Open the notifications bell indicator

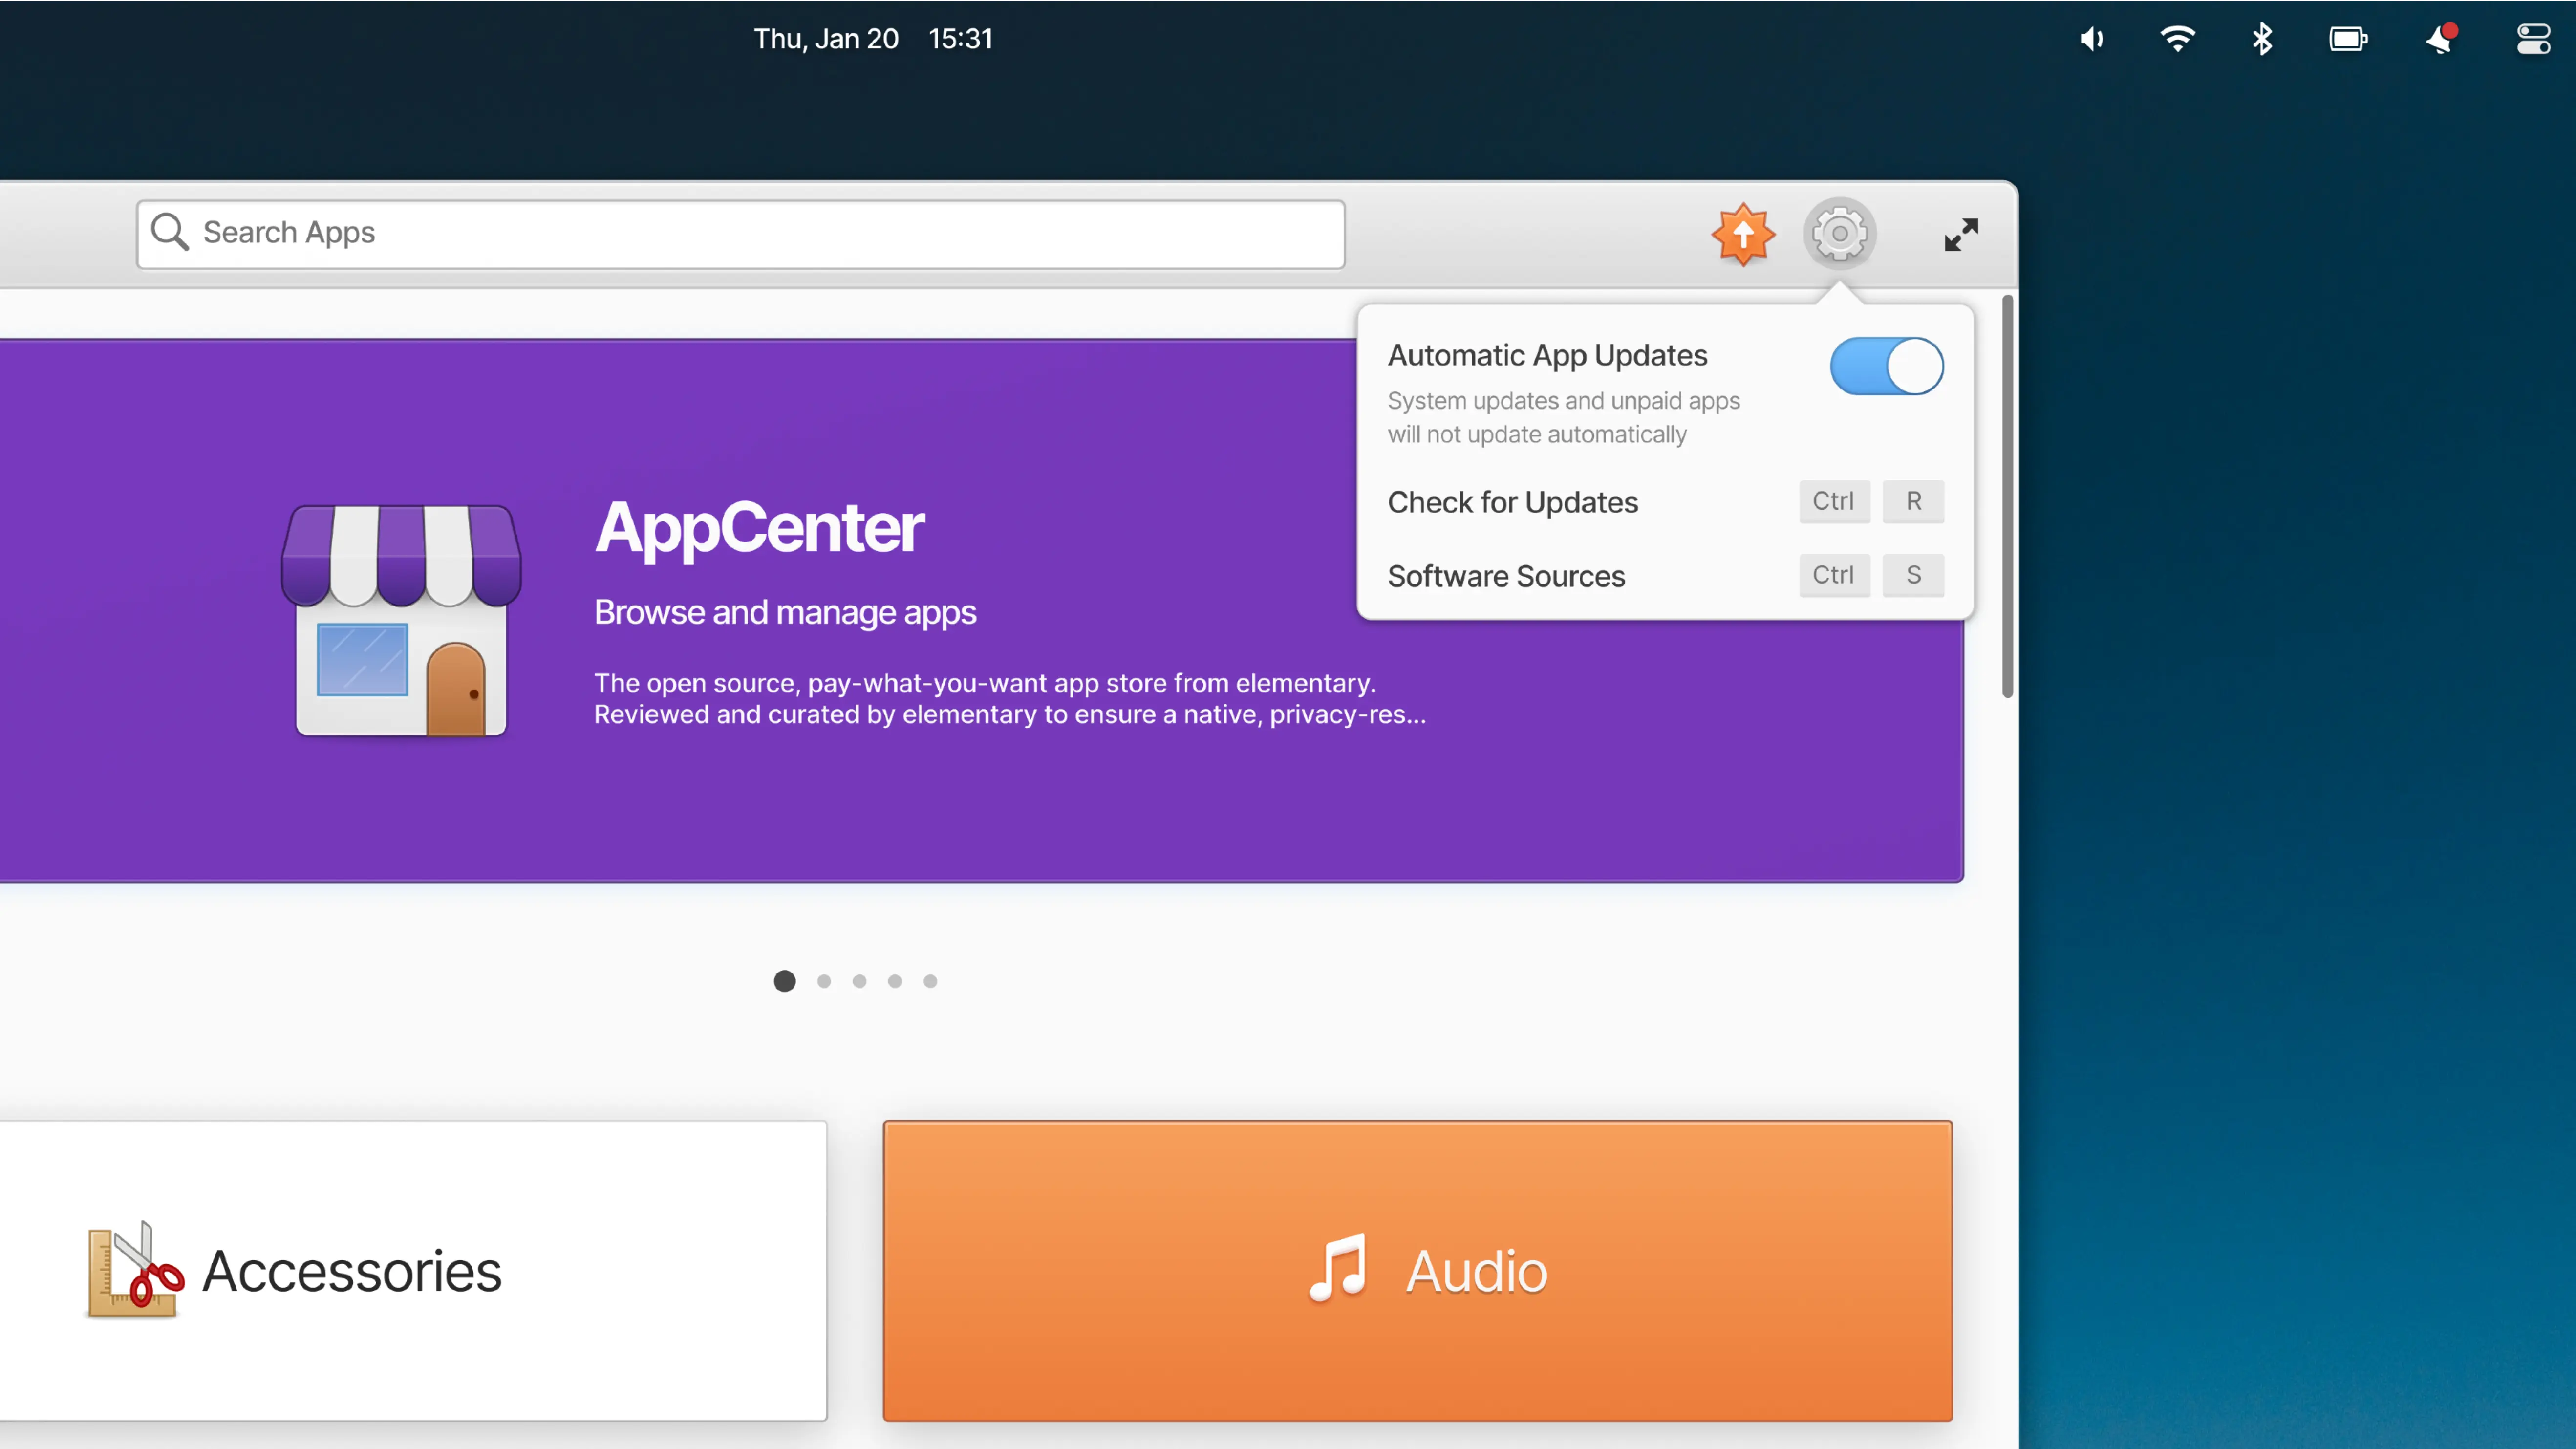(x=2441, y=39)
